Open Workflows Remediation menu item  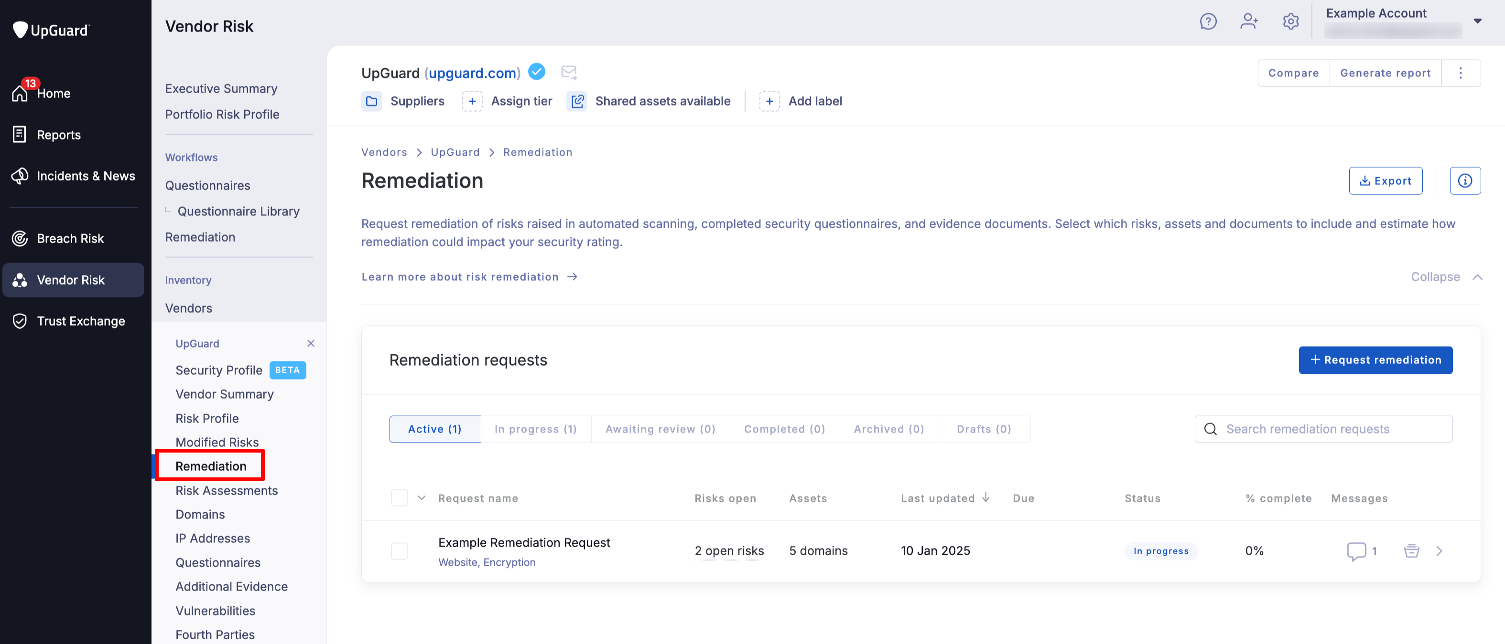(200, 237)
